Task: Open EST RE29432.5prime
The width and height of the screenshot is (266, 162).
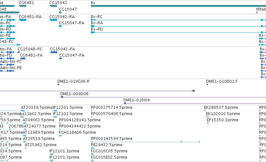Action: (x=107, y=145)
